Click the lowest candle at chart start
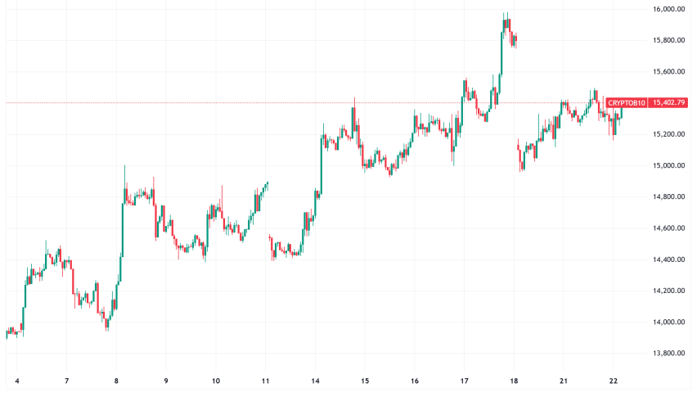Viewport: 697px width, 397px height. [x=7, y=332]
